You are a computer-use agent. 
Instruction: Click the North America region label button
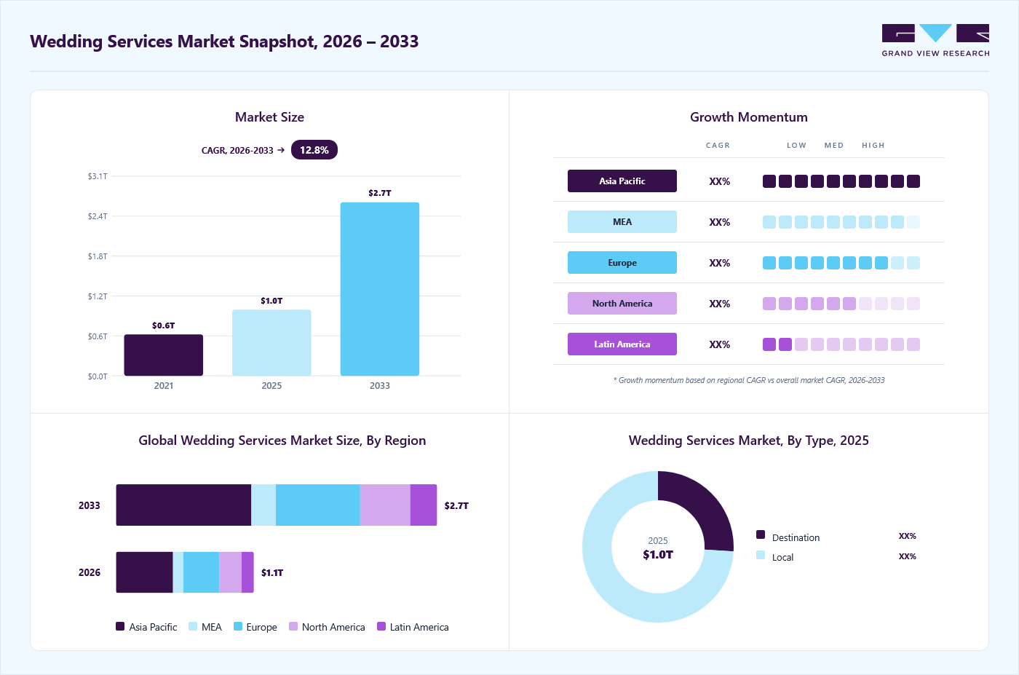(622, 304)
